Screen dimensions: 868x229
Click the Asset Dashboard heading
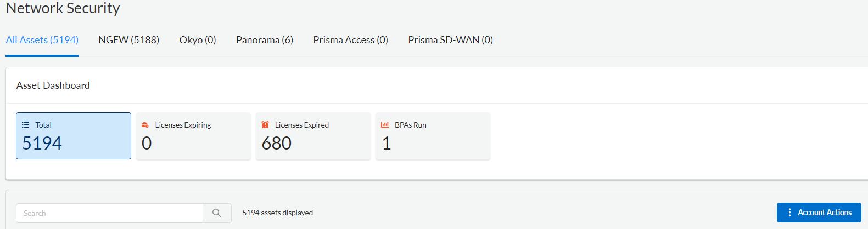[x=53, y=85]
